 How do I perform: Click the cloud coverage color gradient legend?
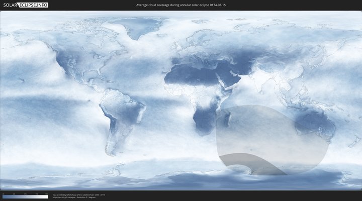point(25,197)
